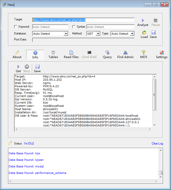Open the Query section

pyautogui.click(x=107, y=55)
